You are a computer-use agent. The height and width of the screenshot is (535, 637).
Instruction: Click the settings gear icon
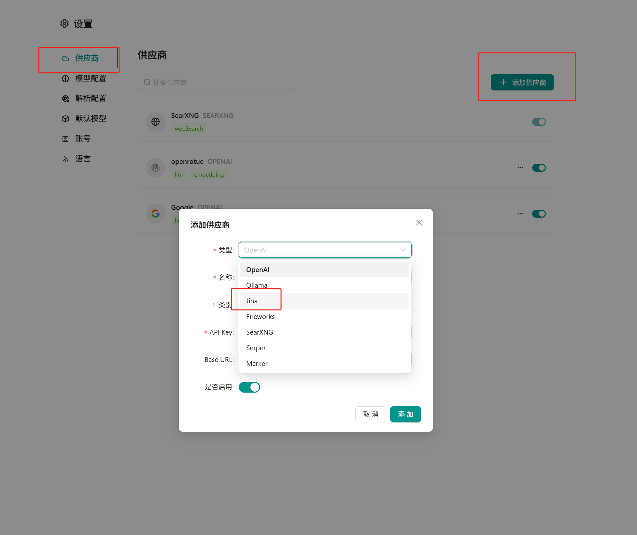64,24
